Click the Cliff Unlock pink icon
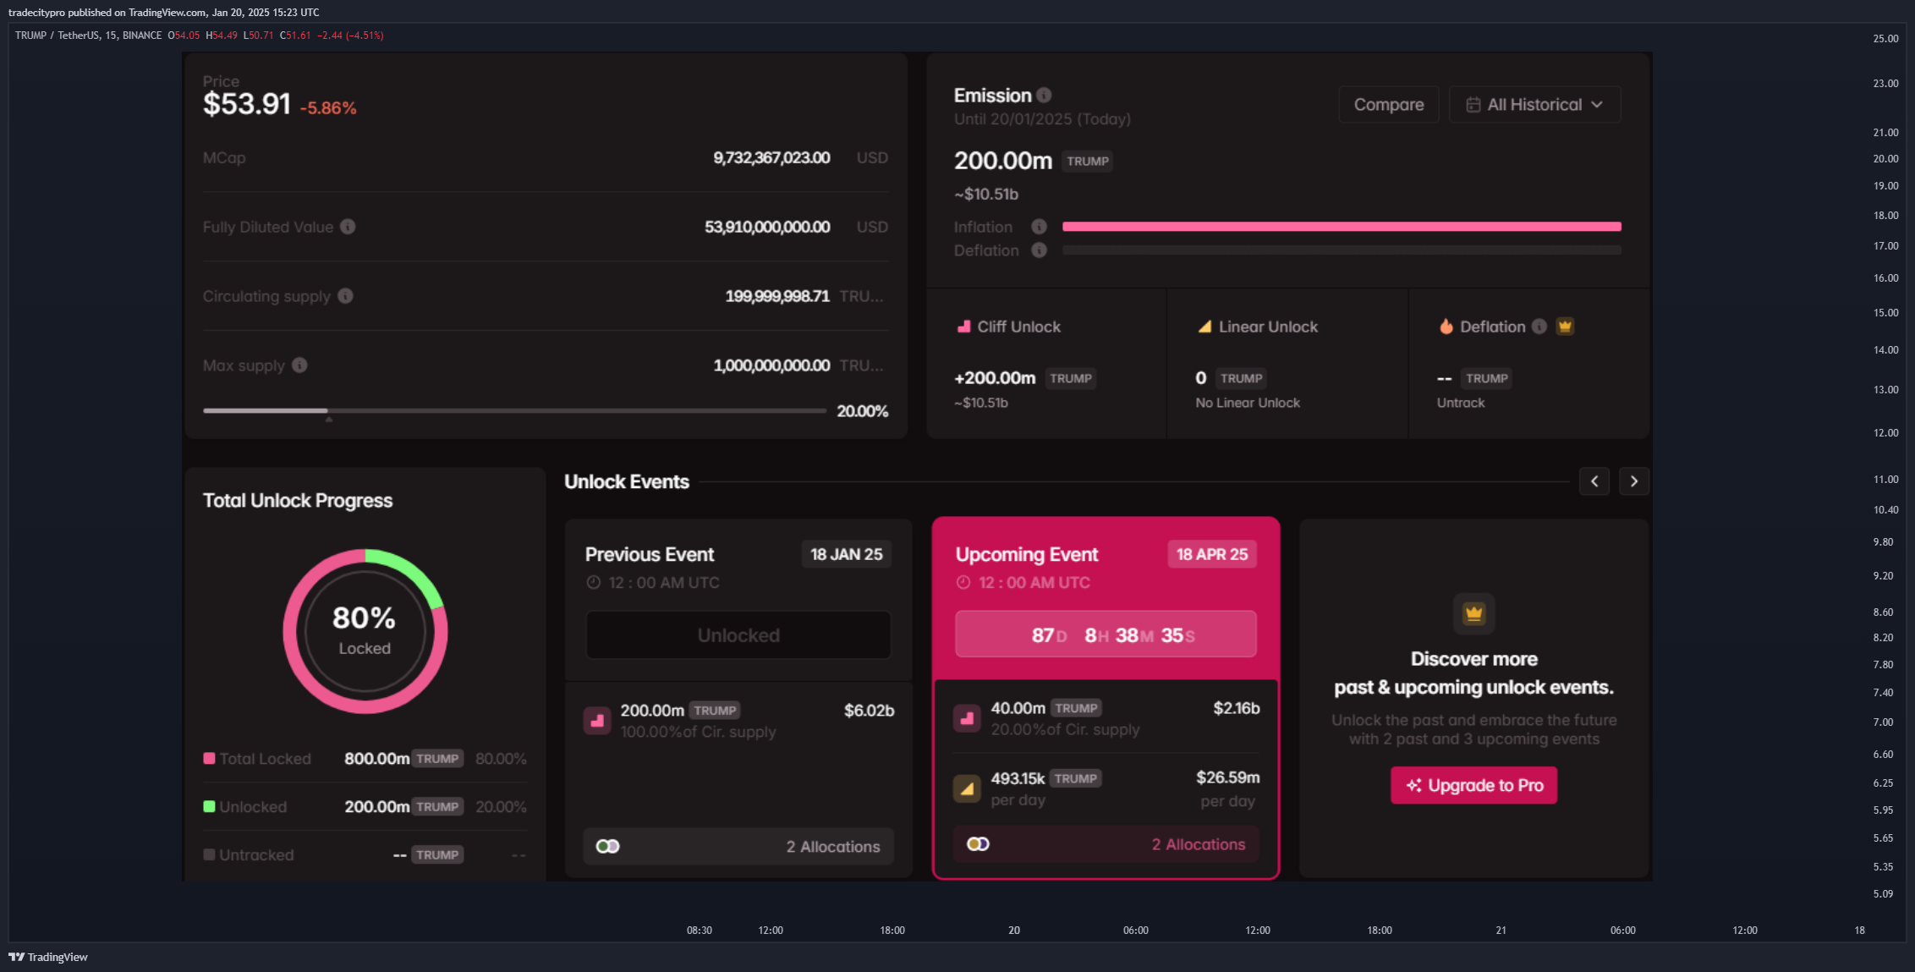This screenshot has width=1915, height=972. pyautogui.click(x=963, y=327)
